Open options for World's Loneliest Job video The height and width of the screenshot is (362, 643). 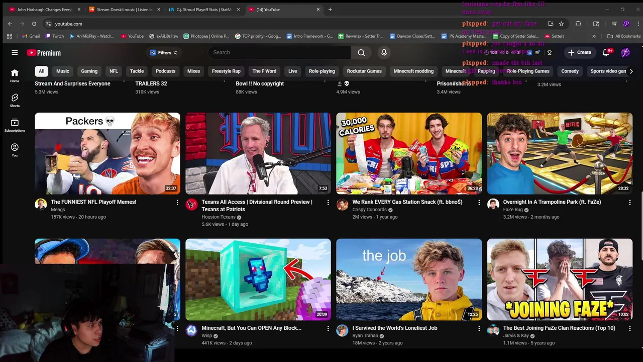click(479, 328)
